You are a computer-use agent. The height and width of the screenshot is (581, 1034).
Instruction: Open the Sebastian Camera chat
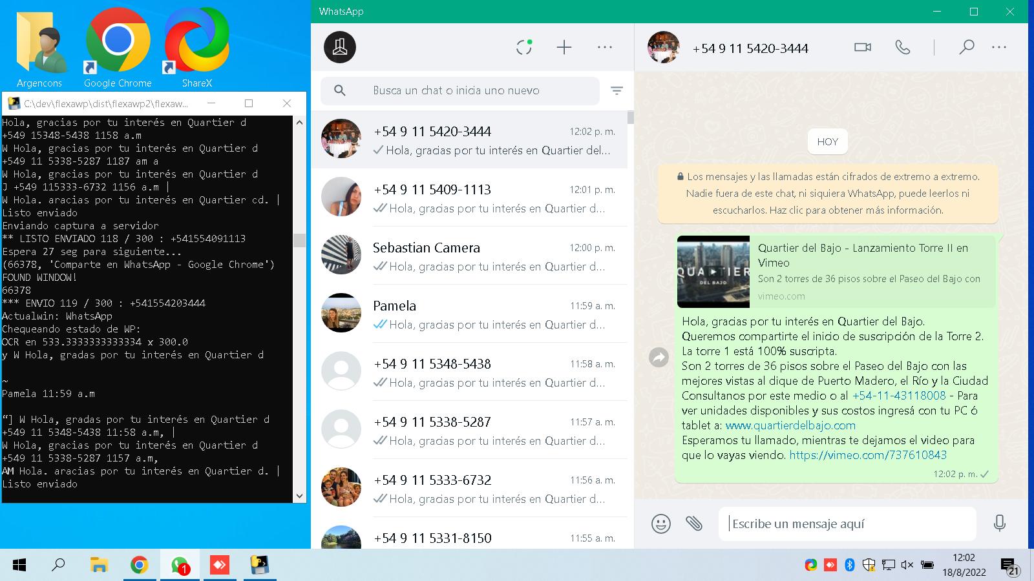469,256
